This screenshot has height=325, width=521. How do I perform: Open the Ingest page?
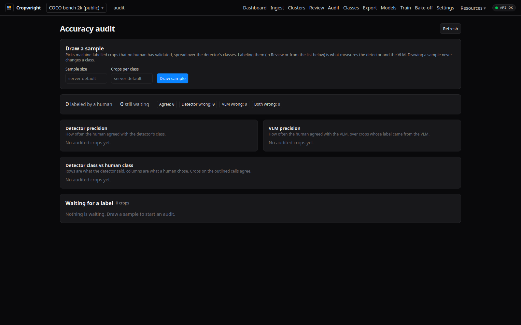tap(277, 8)
